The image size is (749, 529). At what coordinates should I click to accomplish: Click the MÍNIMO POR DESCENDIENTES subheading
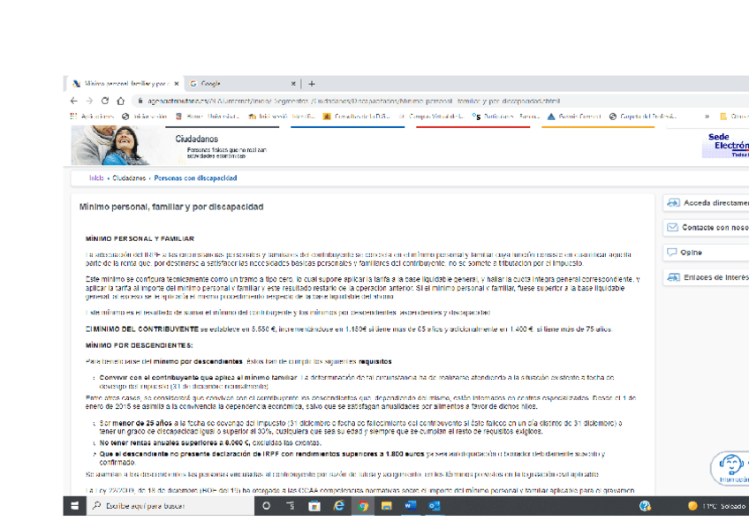pyautogui.click(x=139, y=345)
